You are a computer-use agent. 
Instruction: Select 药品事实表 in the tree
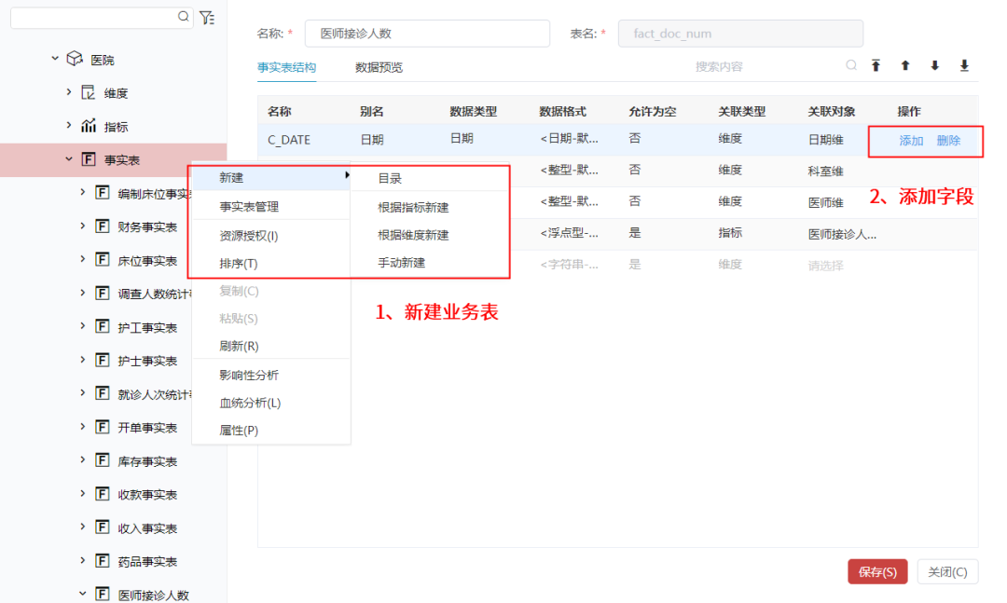(x=147, y=561)
